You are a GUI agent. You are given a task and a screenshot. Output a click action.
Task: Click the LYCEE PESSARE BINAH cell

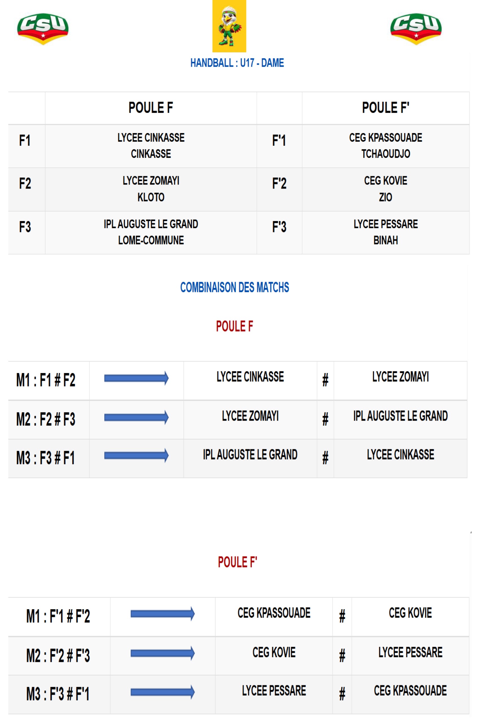coord(386,232)
